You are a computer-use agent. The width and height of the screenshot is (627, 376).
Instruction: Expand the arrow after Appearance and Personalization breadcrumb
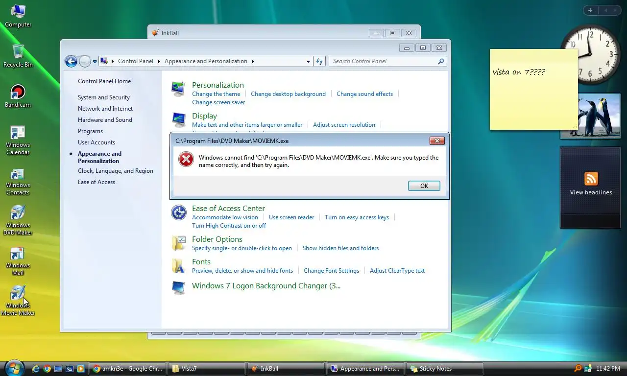point(253,61)
